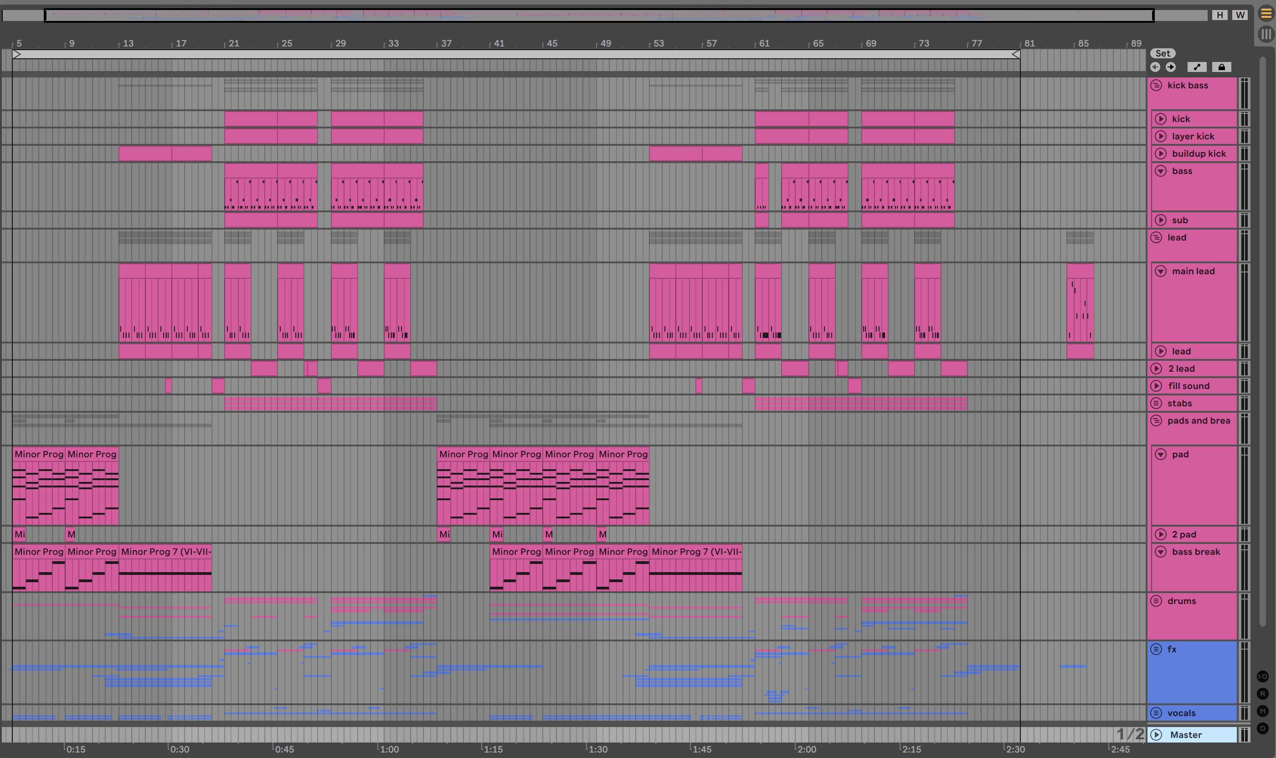Expand the buildup kick track

tap(1161, 153)
